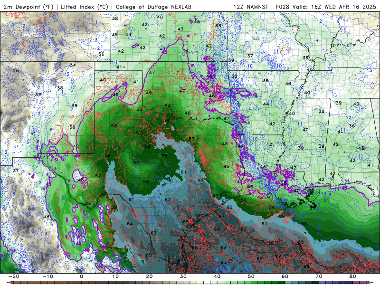Click the "F028 Valid: 16Z WED APR 16 2025" text
Image resolution: width=380 pixels, height=285 pixels.
click(x=326, y=7)
